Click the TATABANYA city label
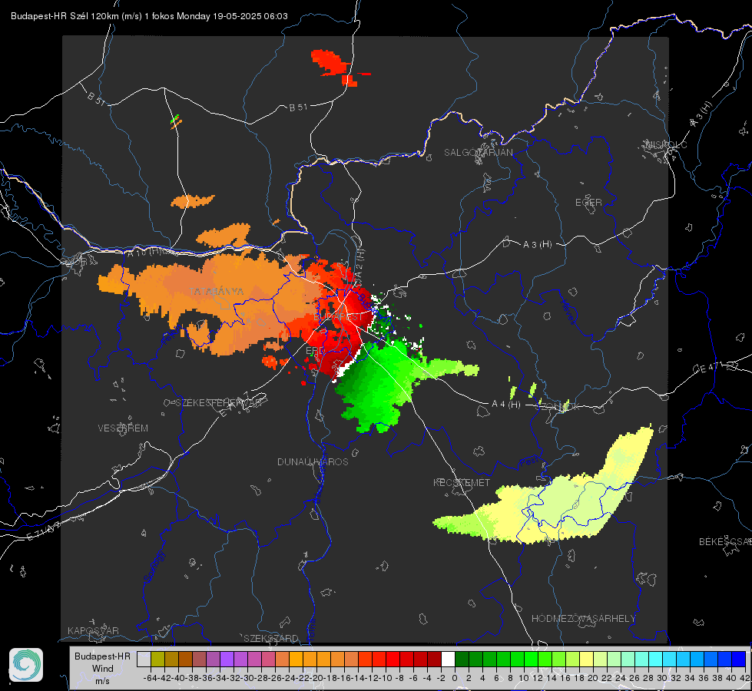Image resolution: width=752 pixels, height=691 pixels. click(216, 292)
